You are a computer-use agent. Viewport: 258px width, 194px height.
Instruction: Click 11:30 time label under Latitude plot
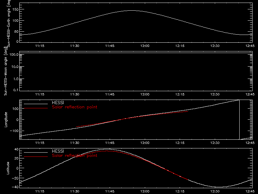click(75, 191)
